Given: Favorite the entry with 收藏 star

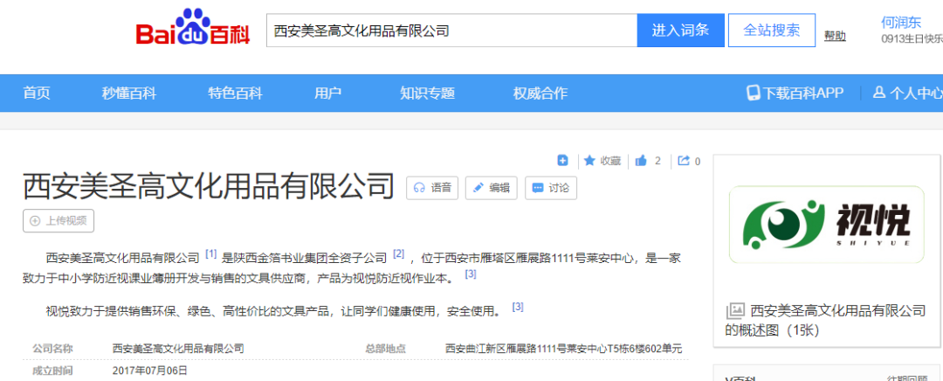Looking at the screenshot, I should pyautogui.click(x=602, y=161).
